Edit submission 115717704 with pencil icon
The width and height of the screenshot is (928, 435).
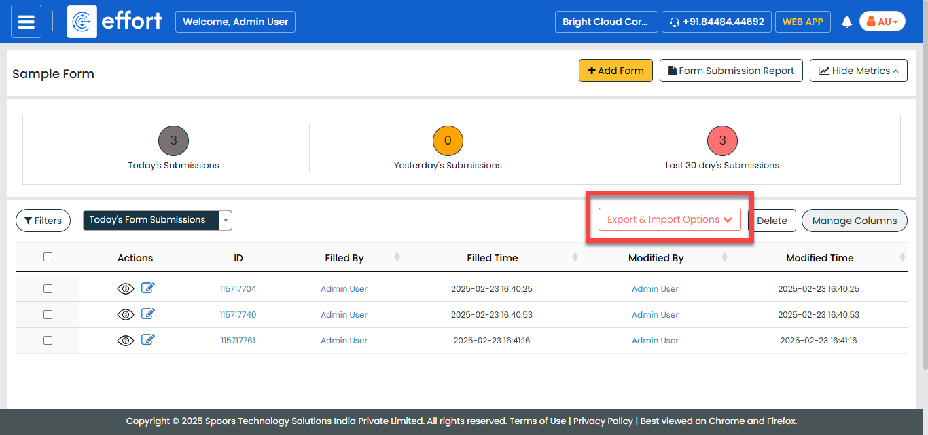click(x=148, y=288)
